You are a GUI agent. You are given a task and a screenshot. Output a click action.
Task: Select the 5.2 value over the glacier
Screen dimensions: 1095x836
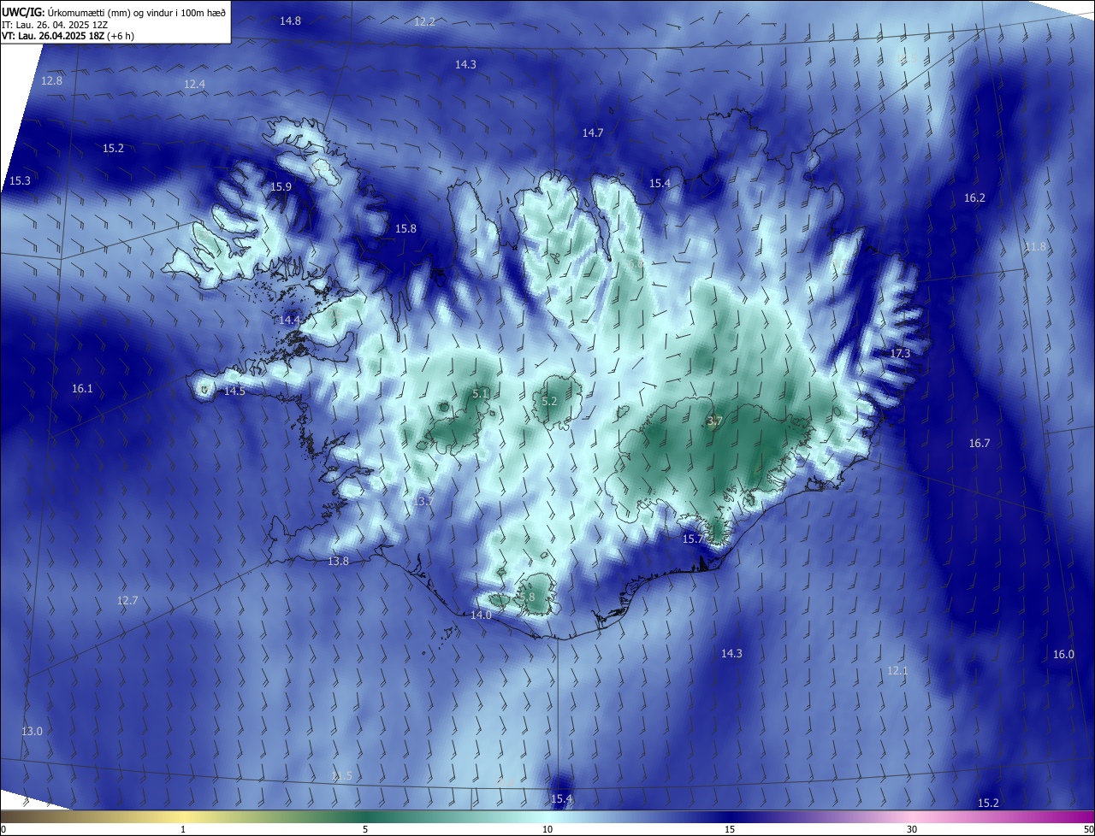(549, 401)
